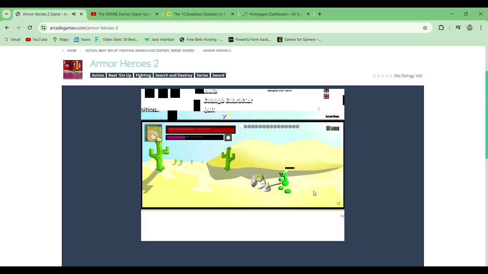Go to HOME in the breadcrumb
The height and width of the screenshot is (274, 488).
(72, 51)
